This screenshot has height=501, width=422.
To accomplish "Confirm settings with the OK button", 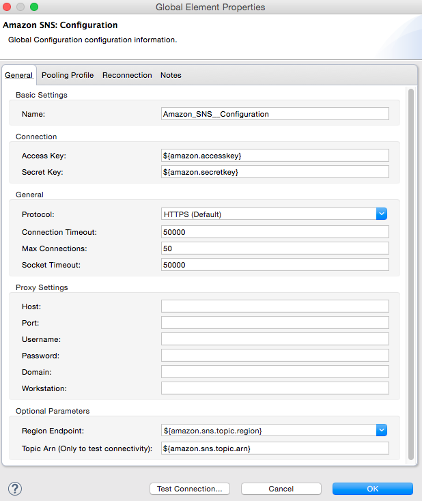I will click(x=372, y=489).
